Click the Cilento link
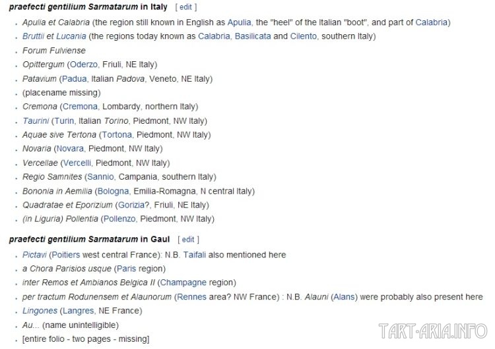 coord(304,36)
